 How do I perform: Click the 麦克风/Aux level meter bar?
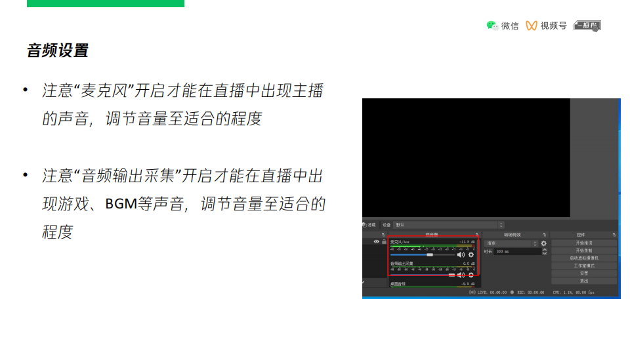pos(432,246)
